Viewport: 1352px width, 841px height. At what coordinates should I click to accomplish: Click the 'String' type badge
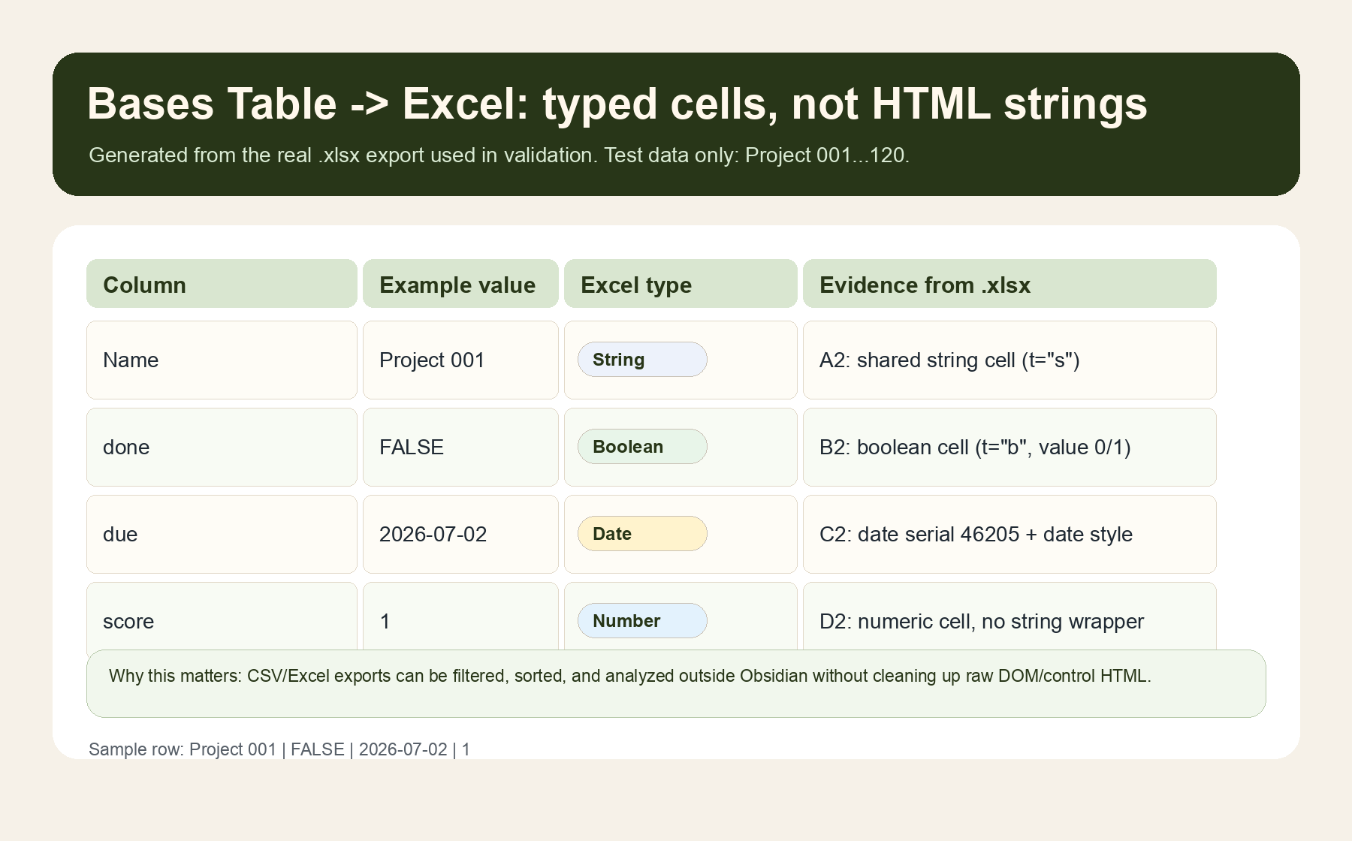642,360
